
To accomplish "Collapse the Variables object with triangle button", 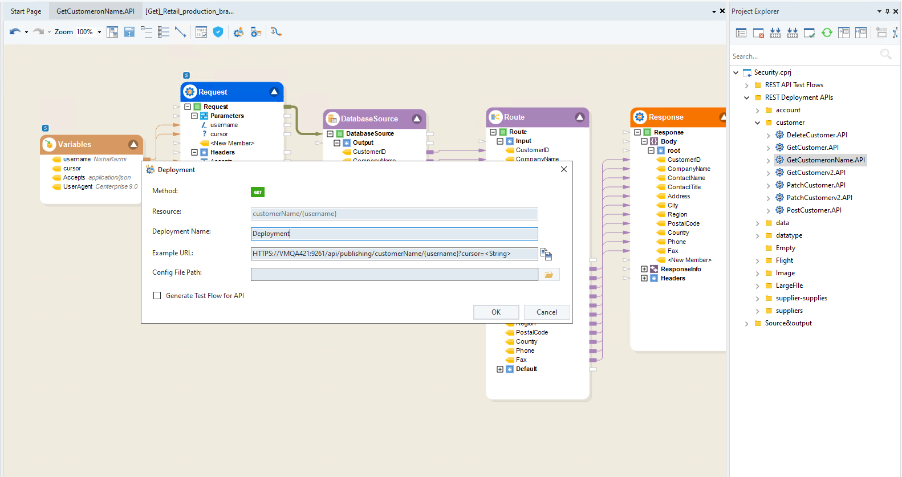I will [x=133, y=144].
